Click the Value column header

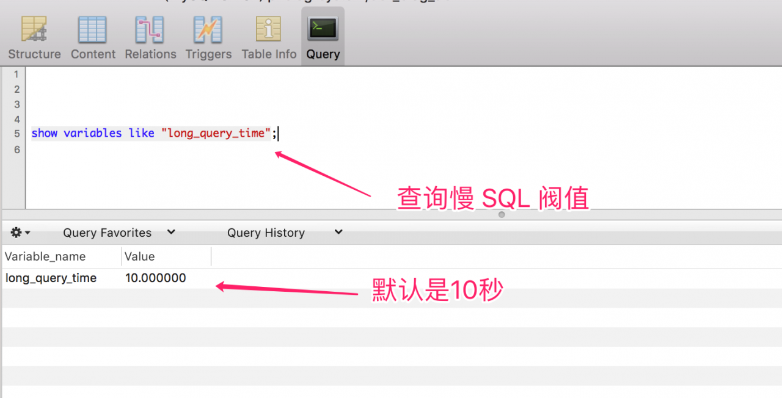click(166, 256)
